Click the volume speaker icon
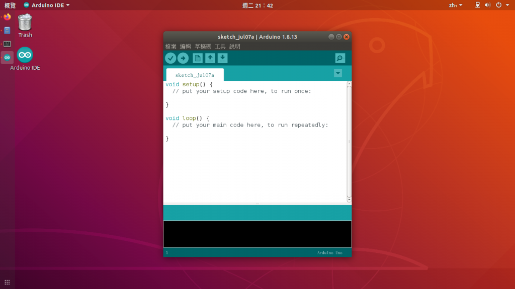515x289 pixels. 488,5
